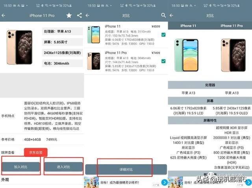
Task: Tap the 屏幕特性 section header
Action: (210, 120)
